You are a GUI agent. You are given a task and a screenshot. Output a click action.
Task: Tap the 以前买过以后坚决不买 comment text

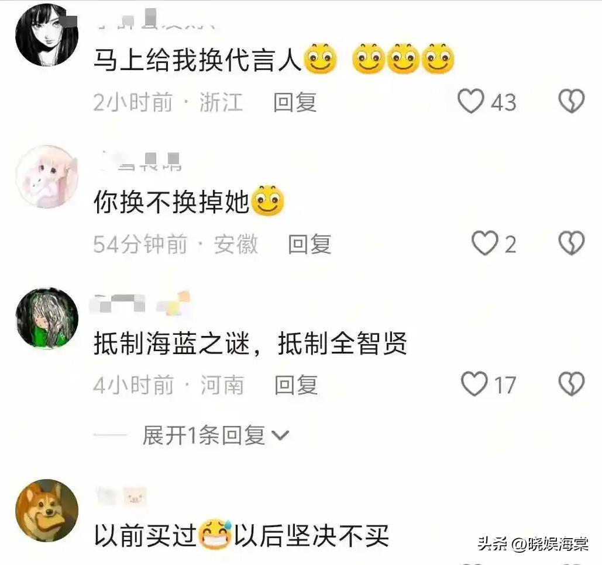click(x=241, y=535)
